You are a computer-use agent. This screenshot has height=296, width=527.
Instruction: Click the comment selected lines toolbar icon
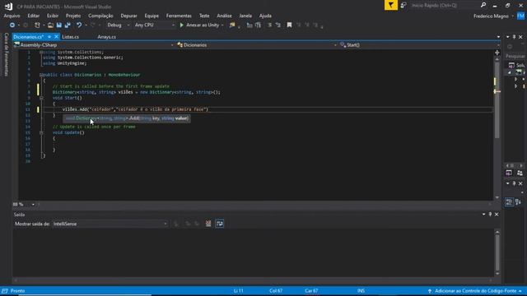(269, 25)
